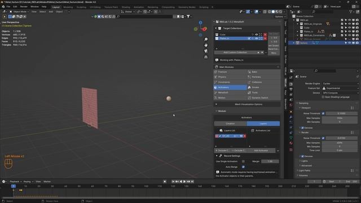The image size is (361, 203).
Task: Toggle Use Single Activation checkbox
Action: click(x=243, y=161)
